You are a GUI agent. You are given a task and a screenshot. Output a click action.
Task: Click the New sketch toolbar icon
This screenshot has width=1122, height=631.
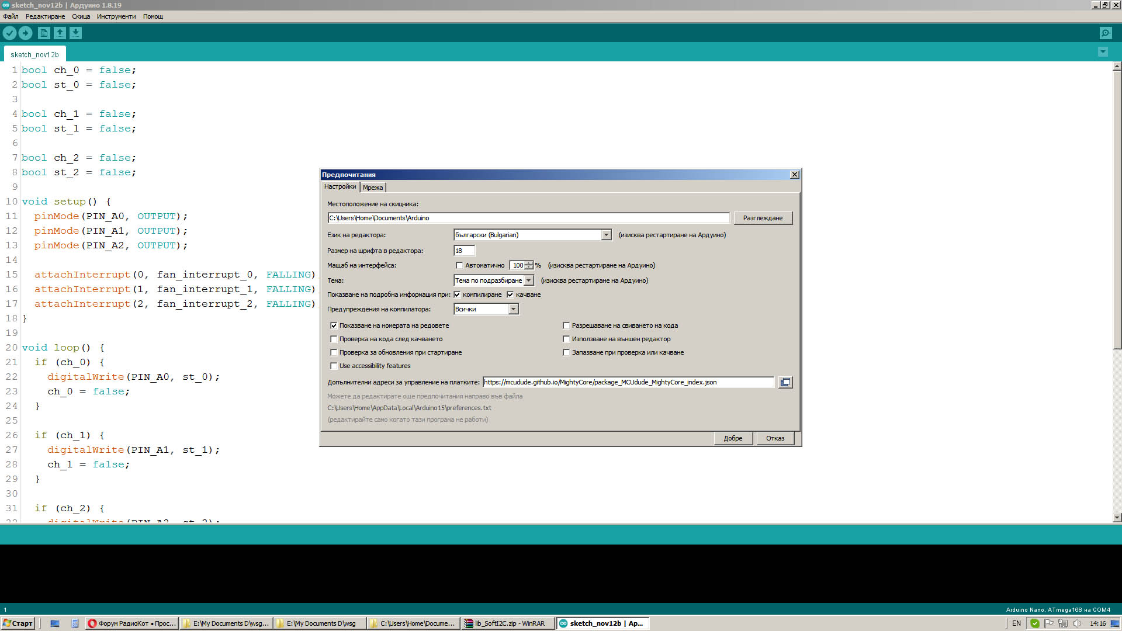[x=44, y=33]
